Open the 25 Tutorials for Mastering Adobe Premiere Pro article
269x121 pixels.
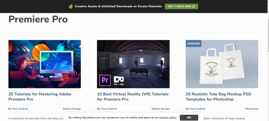pos(40,97)
